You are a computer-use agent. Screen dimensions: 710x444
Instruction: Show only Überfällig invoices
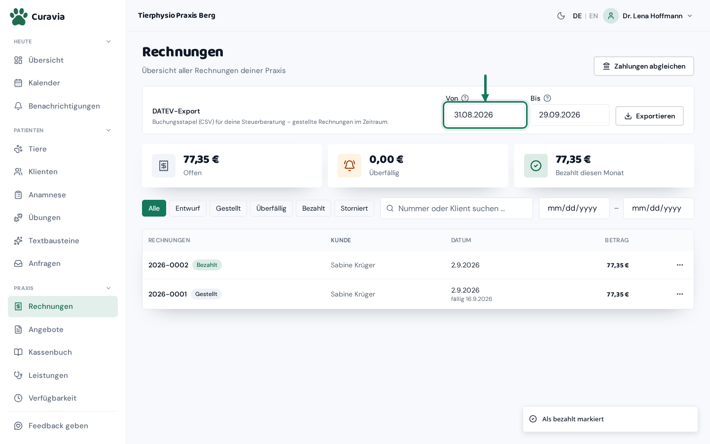[x=271, y=208]
